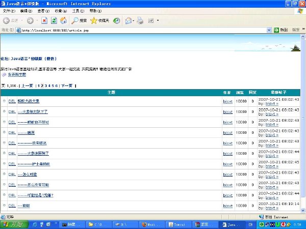Open the Mail icon dropdown arrow
306x229 pixels.
pyautogui.click(x=134, y=20)
